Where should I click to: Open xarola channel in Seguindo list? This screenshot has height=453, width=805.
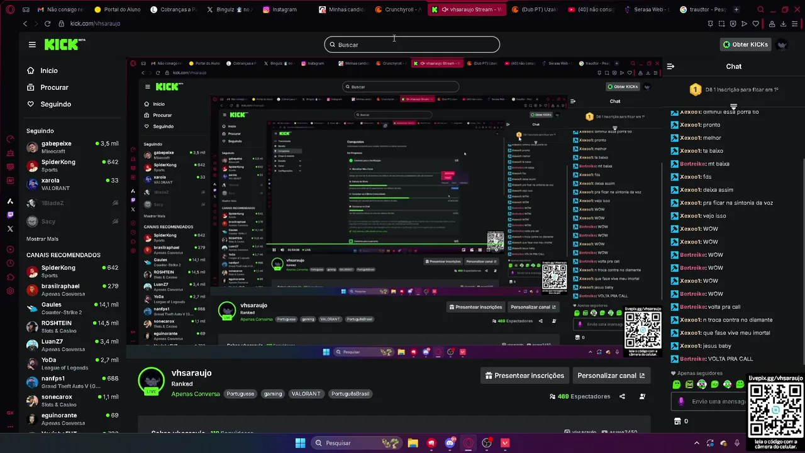tap(72, 184)
